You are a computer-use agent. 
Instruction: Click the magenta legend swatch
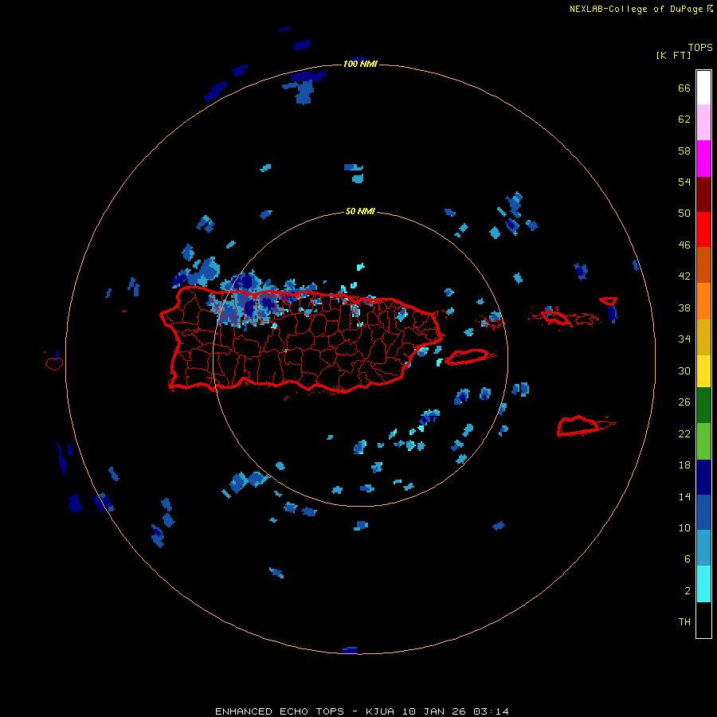(703, 159)
